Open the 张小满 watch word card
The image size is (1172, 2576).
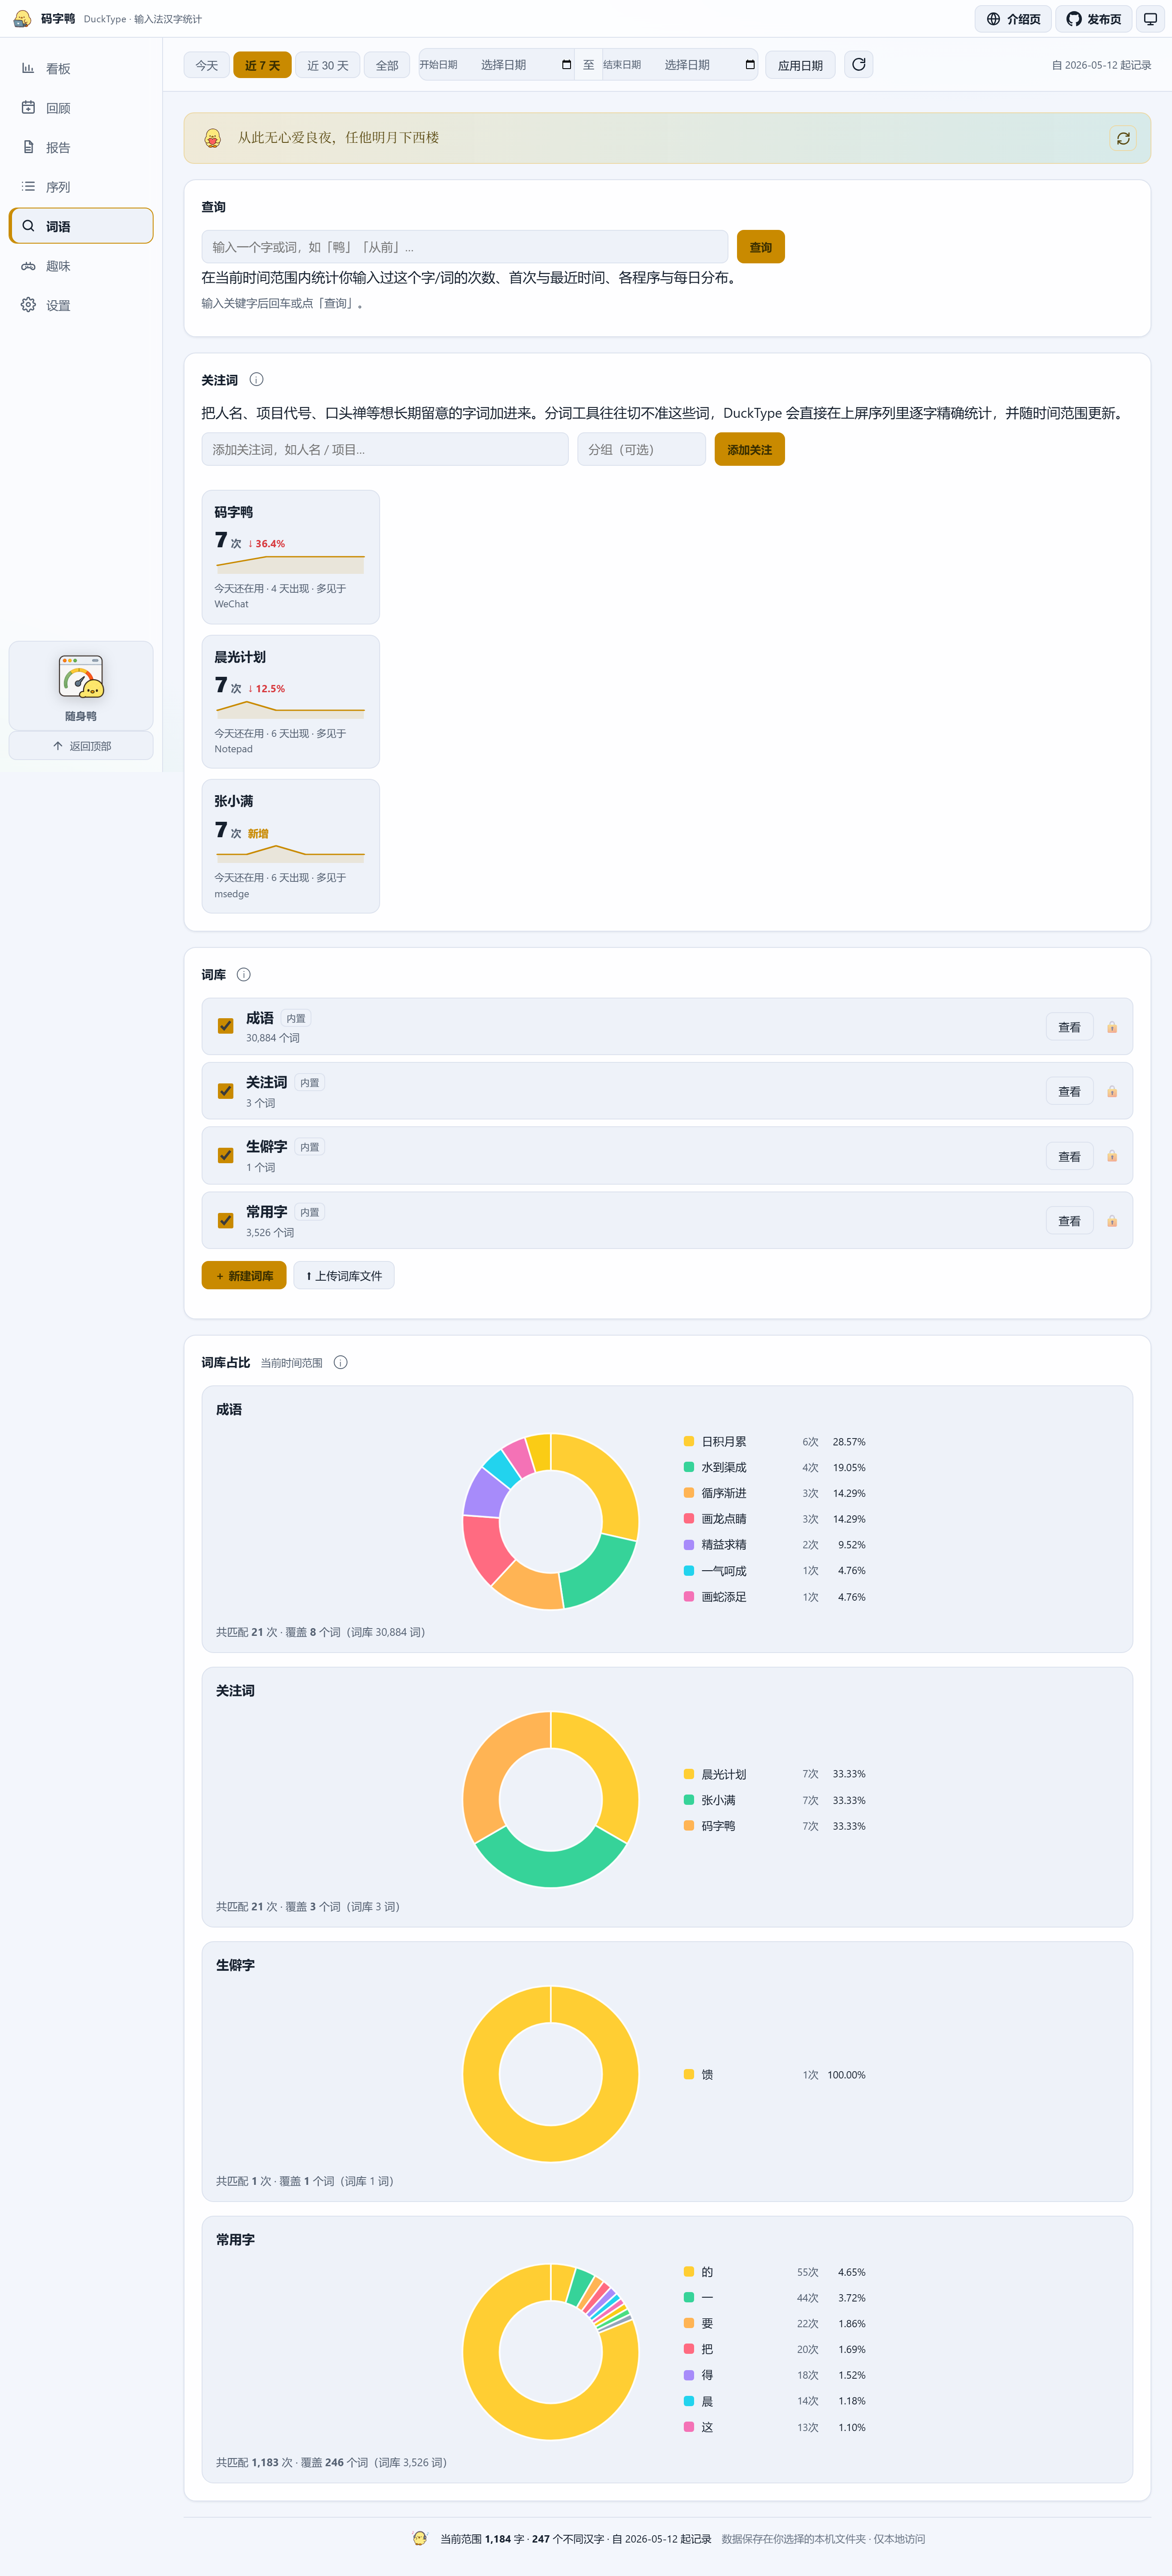click(x=290, y=846)
